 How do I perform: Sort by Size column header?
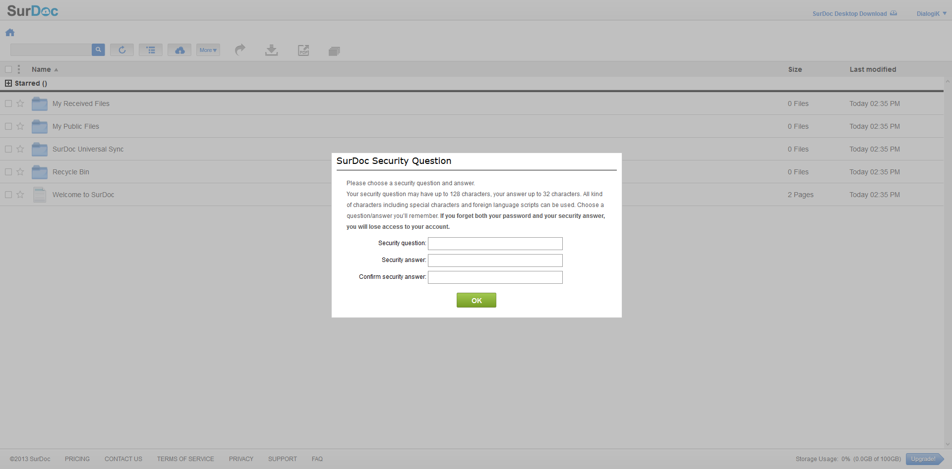pos(795,69)
